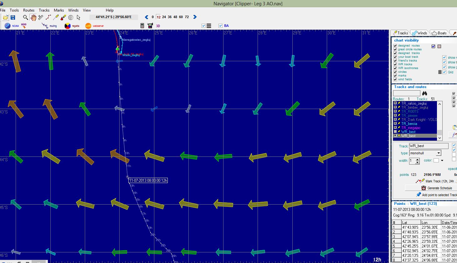Toggle friend's tracks visibility

(x=395, y=61)
